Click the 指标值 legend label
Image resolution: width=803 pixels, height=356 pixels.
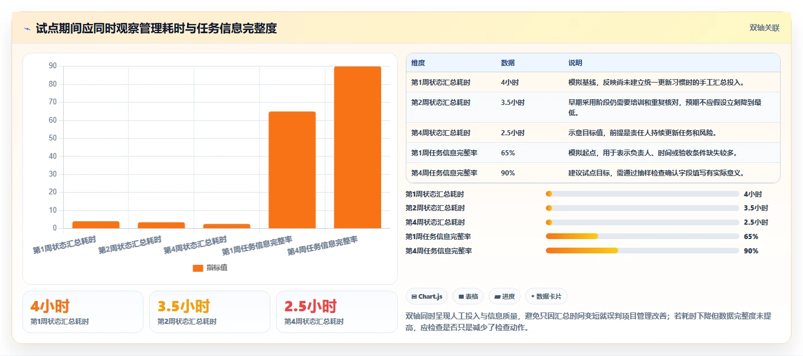(217, 268)
